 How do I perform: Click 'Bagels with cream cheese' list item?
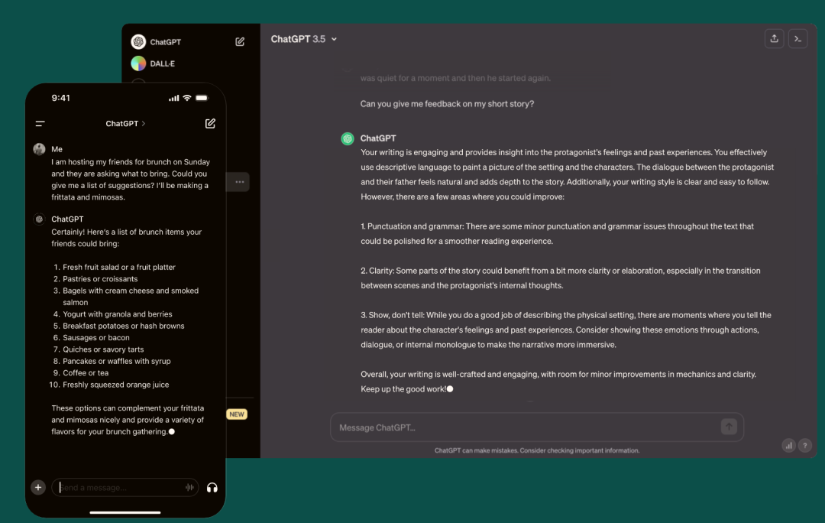pyautogui.click(x=131, y=297)
